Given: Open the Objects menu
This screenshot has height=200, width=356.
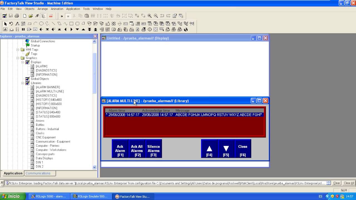Looking at the screenshot, I should [x=29, y=9].
